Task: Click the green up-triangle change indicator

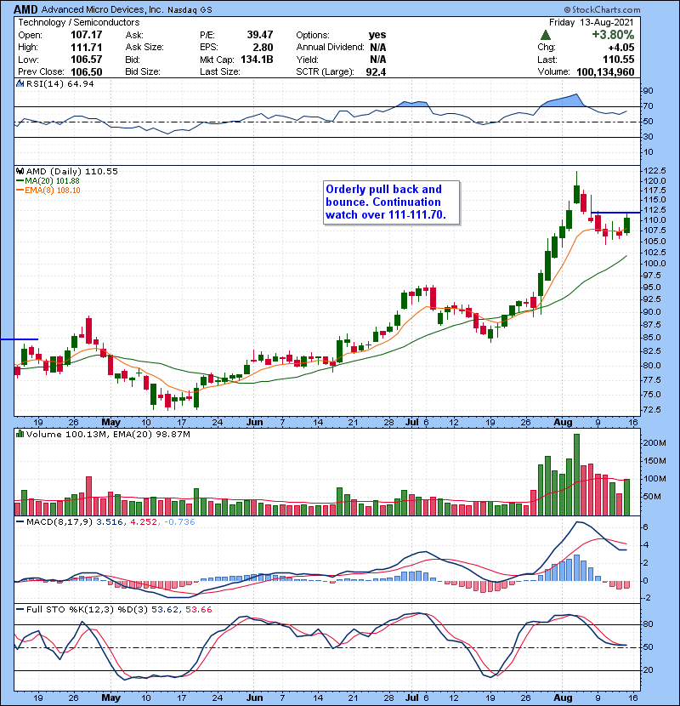Action: coord(546,35)
